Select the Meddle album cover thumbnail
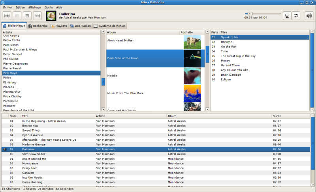Viewport: 316px width, 192px height. [192, 76]
